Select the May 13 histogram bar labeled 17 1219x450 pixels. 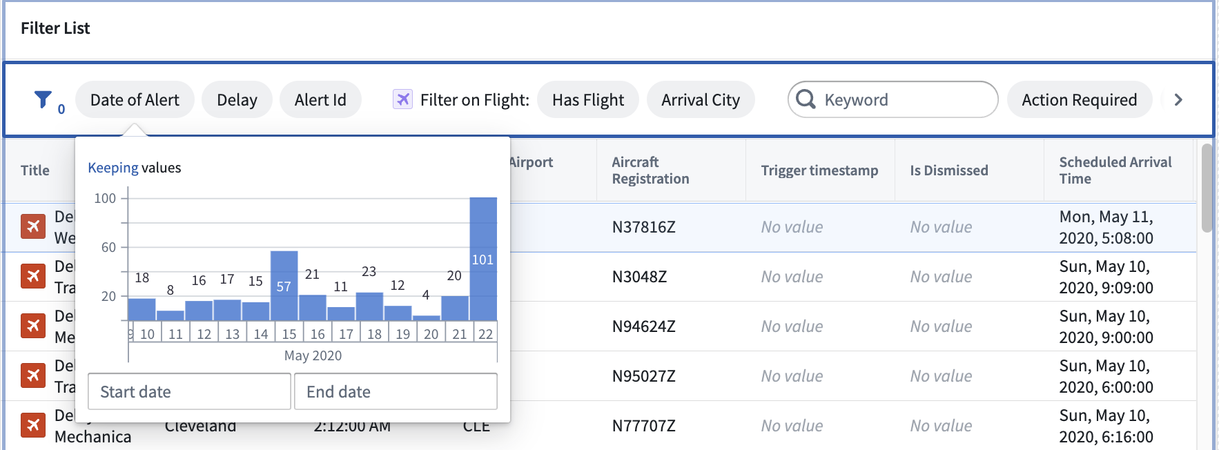pyautogui.click(x=227, y=310)
